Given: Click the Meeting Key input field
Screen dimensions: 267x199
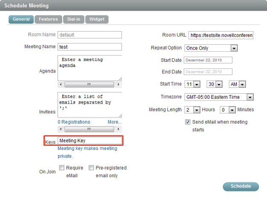Looking at the screenshot, I should pos(90,141).
